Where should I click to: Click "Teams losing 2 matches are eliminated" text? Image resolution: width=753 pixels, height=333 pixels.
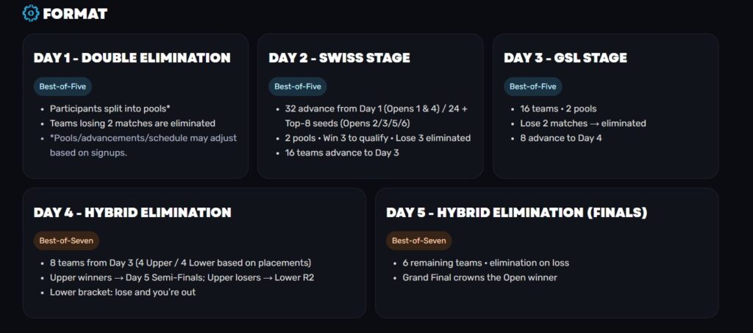132,123
